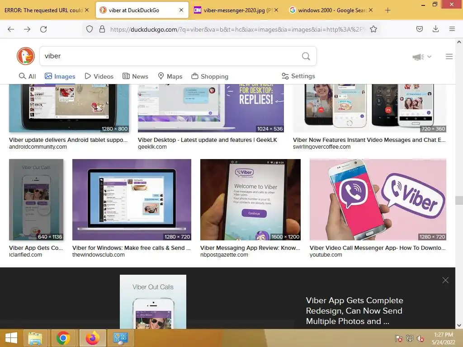The image size is (463, 347).
Task: Open pink Viber logo phone thumbnail
Action: pyautogui.click(x=378, y=200)
